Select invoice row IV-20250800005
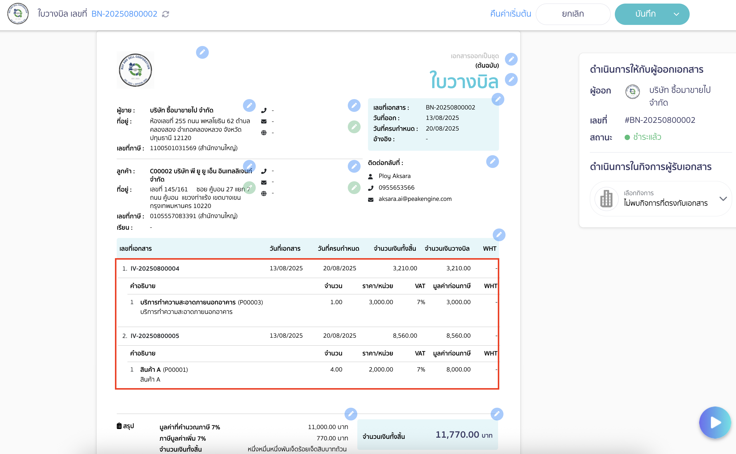Screen dimensions: 736x454 point(155,336)
